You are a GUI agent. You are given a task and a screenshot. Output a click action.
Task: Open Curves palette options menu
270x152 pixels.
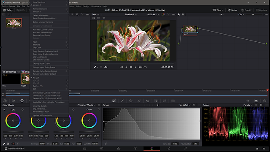pos(199,105)
